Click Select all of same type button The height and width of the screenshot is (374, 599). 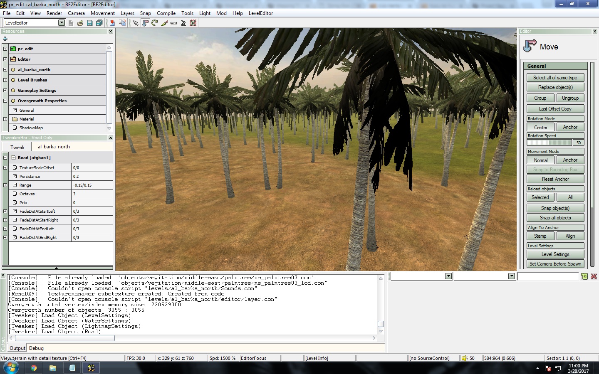[x=555, y=78]
